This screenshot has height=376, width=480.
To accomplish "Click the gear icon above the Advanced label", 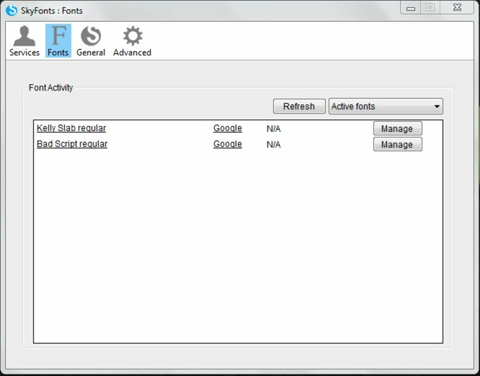I will coord(132,34).
